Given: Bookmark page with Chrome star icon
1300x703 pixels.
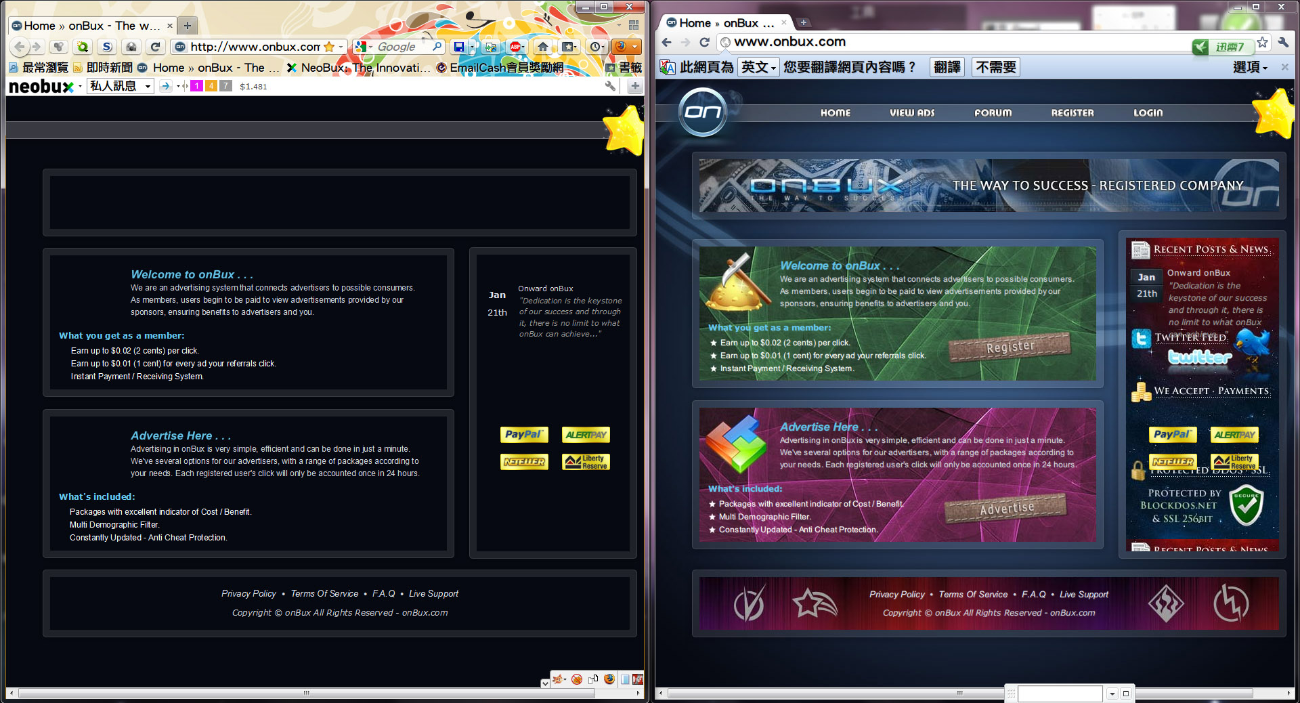Looking at the screenshot, I should 1263,42.
